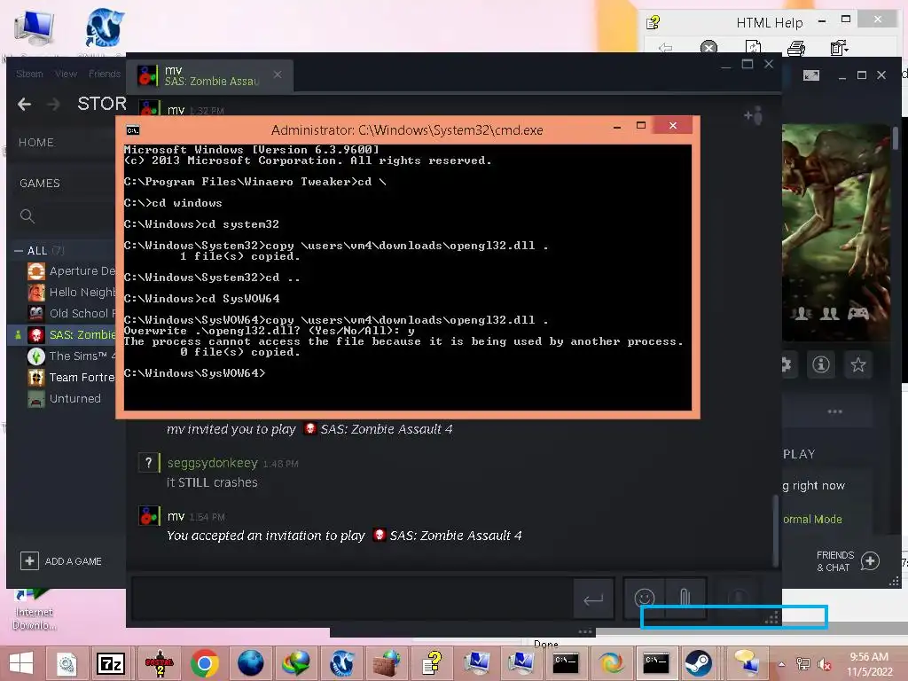The width and height of the screenshot is (908, 681).
Task: Go to HOME in Steam library
Action: click(x=36, y=143)
